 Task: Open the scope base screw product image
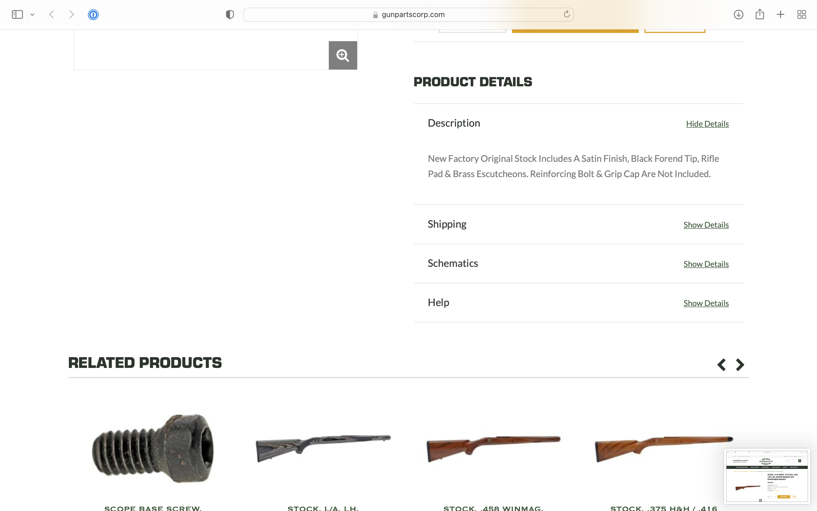click(153, 448)
